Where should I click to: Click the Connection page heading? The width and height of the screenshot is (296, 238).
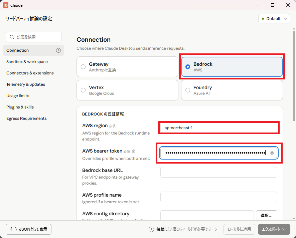coord(94,40)
